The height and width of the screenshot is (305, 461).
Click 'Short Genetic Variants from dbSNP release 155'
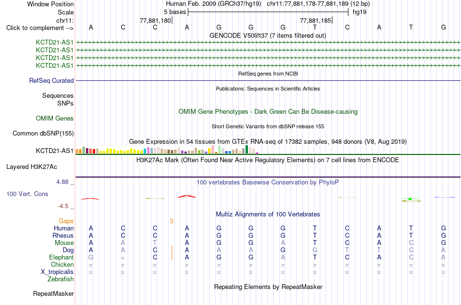point(268,126)
